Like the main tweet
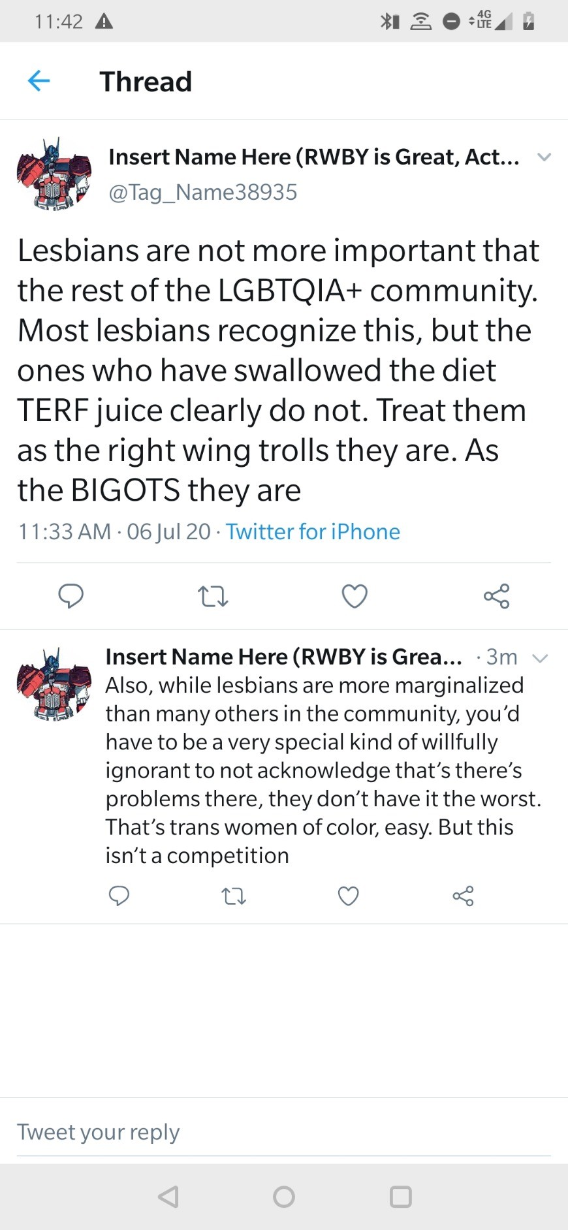This screenshot has width=568, height=1230. tap(355, 596)
